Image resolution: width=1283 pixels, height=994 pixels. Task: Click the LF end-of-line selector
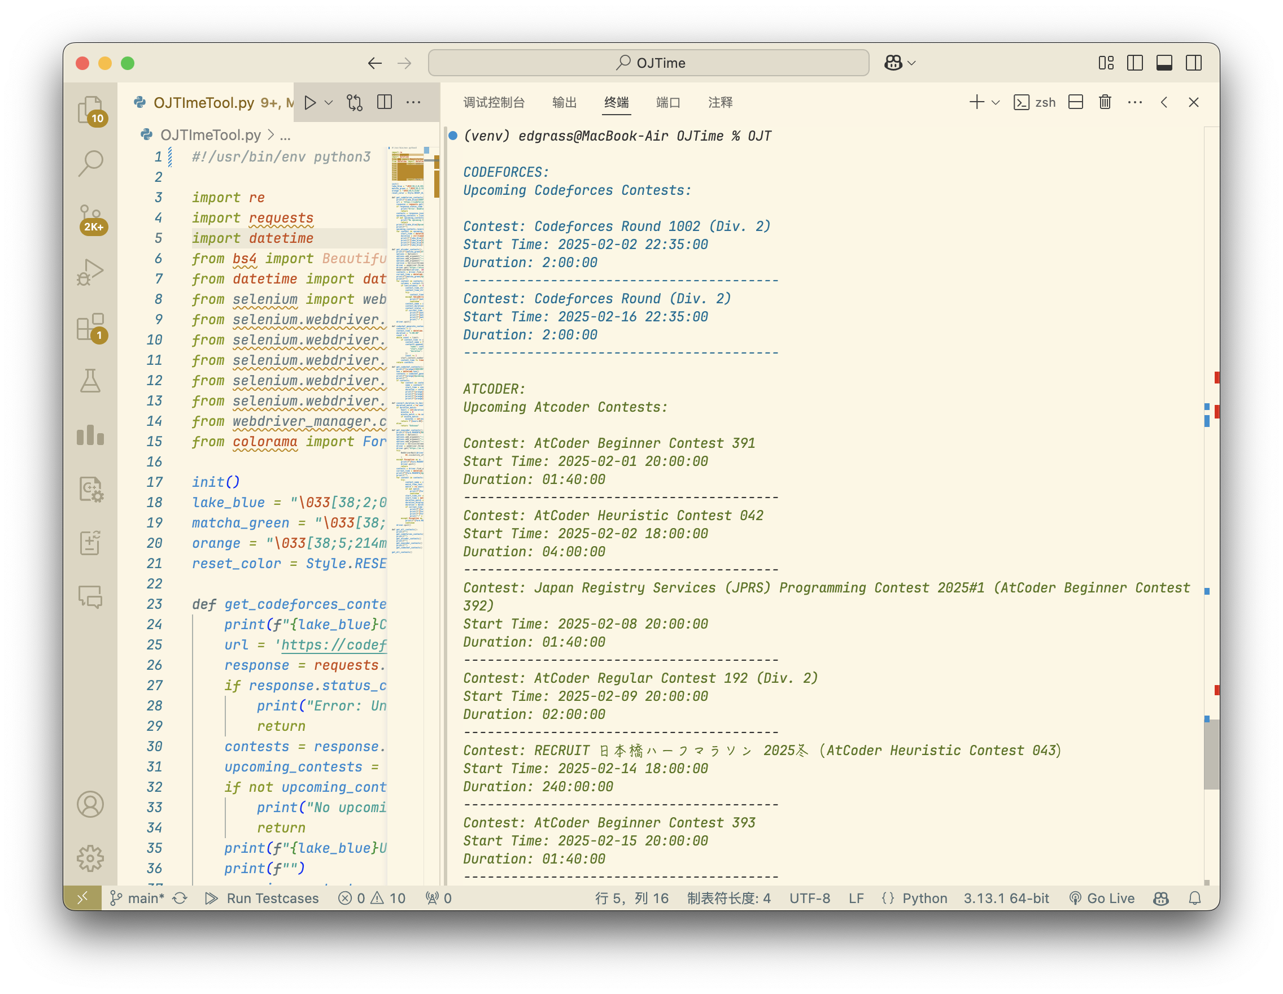pyautogui.click(x=856, y=898)
